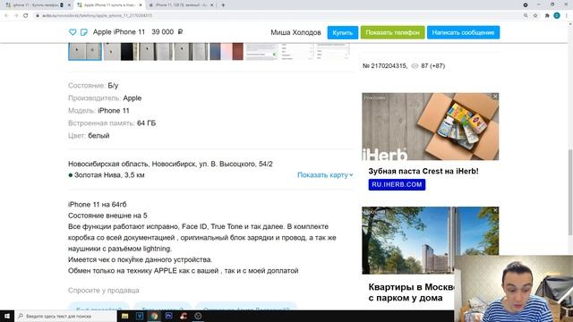Click the address Новосибирская область line
573x322 pixels.
[x=170, y=164]
